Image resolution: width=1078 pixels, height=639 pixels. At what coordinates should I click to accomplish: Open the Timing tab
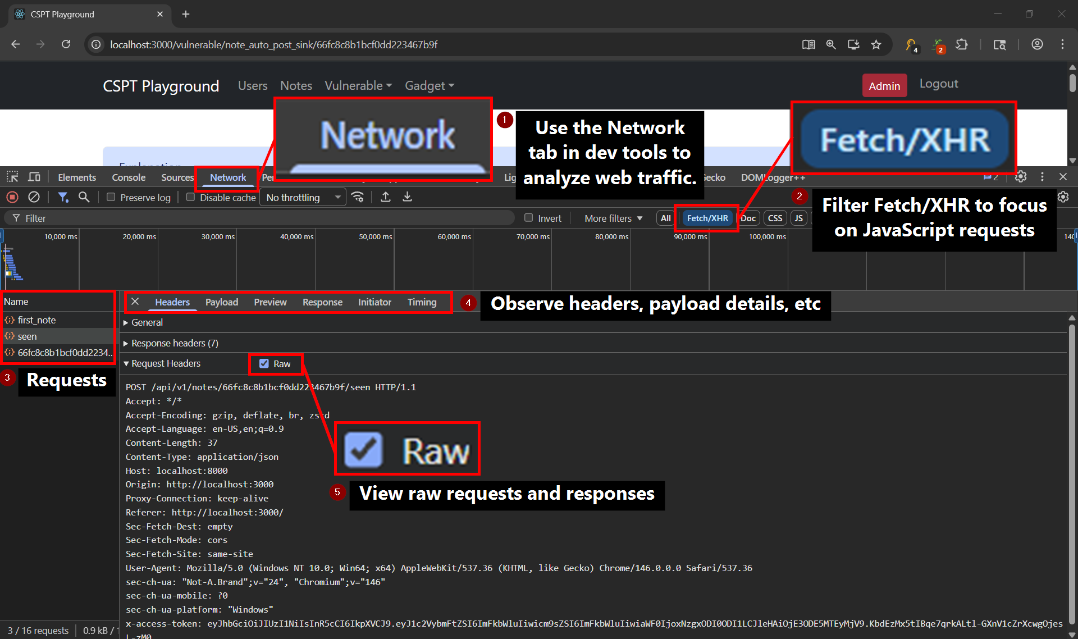tap(422, 302)
